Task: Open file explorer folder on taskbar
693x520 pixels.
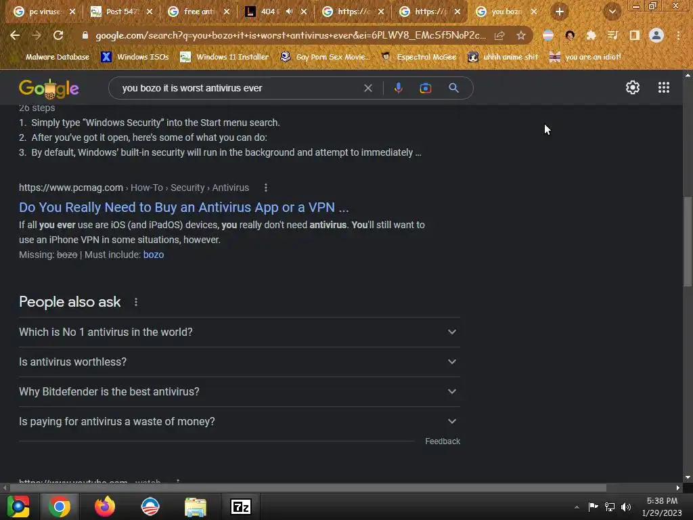Action: (x=196, y=506)
